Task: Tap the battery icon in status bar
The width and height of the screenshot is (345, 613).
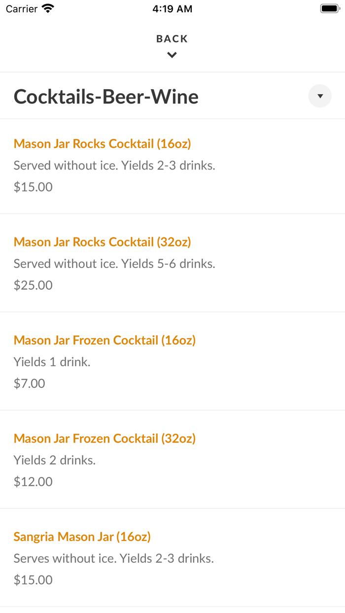Action: click(x=329, y=9)
